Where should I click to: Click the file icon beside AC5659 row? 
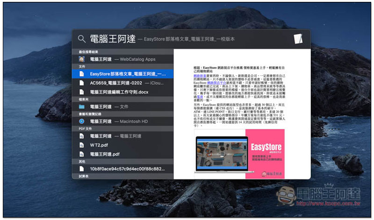coord(81,83)
